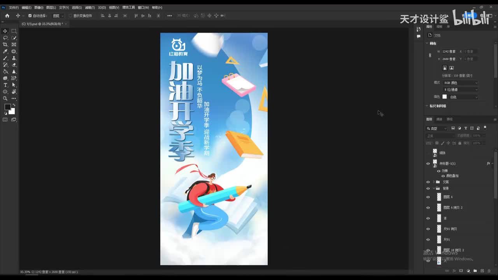
Task: Change screen mode icon in toolbox
Action: (14, 119)
